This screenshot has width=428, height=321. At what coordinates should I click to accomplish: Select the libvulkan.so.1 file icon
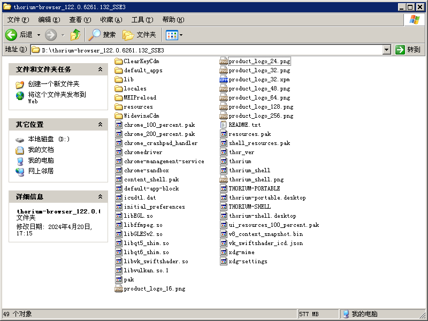[119, 271]
